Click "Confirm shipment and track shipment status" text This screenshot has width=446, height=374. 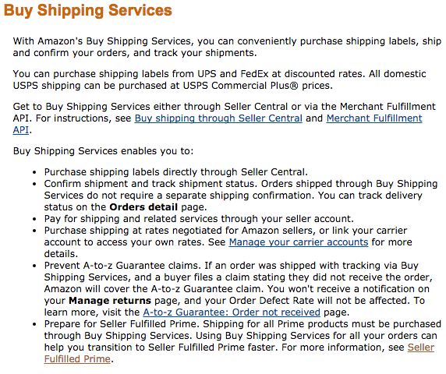pyautogui.click(x=150, y=184)
